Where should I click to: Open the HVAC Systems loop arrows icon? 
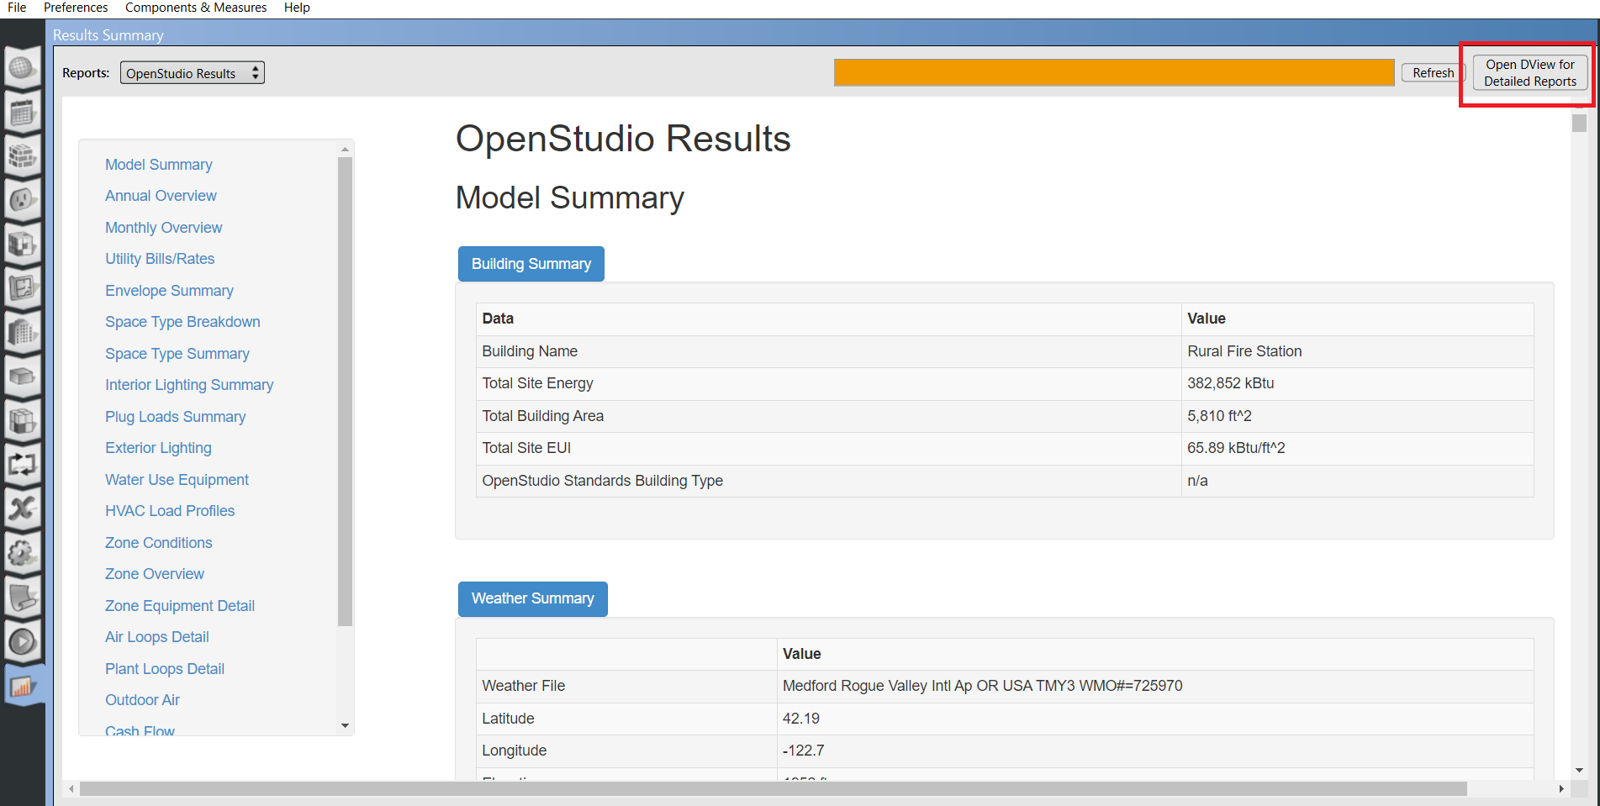tap(23, 465)
